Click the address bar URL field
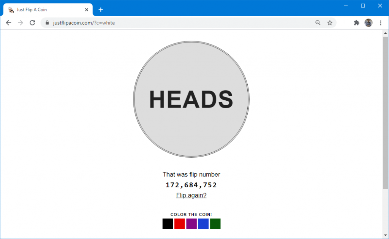 (x=114, y=23)
